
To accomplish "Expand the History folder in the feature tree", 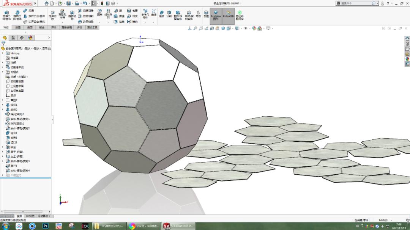I will coord(2,53).
